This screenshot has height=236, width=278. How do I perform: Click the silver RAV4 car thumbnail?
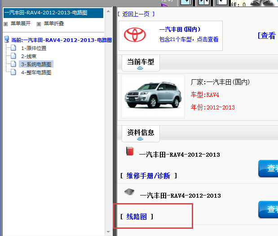click(153, 96)
